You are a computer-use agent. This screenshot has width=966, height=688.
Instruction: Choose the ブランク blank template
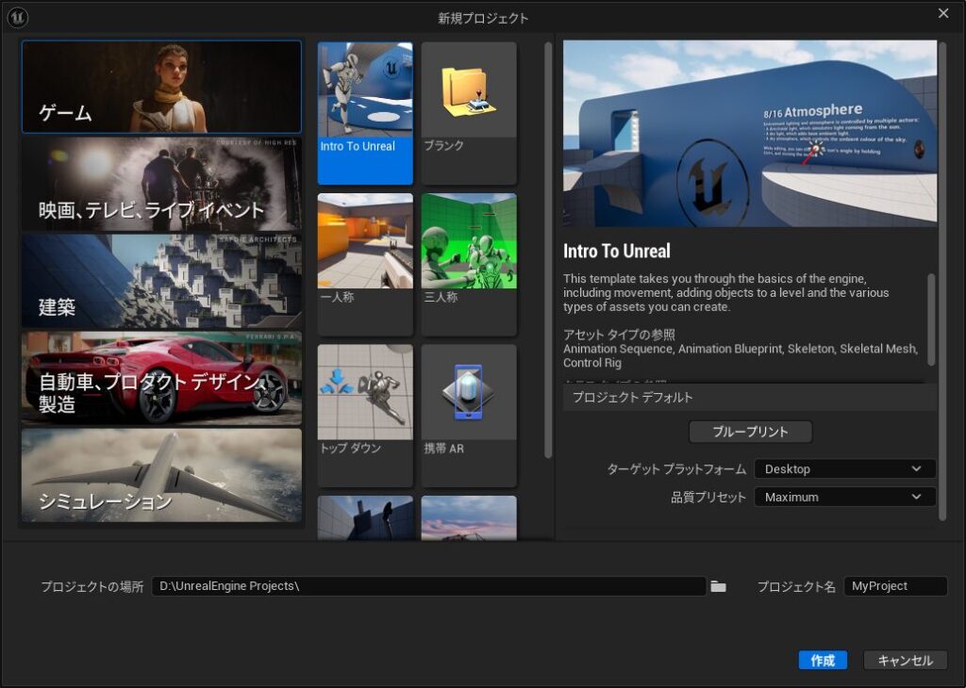click(x=469, y=112)
